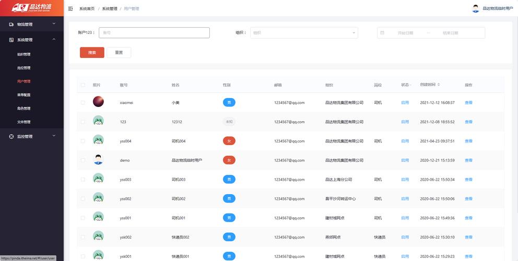Click xiaomei's avatar photo

[x=98, y=102]
